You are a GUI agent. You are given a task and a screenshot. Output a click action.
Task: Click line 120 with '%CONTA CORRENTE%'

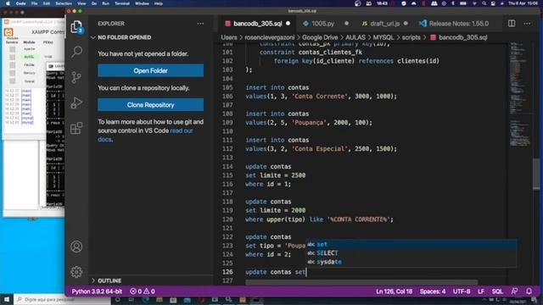pos(319,219)
